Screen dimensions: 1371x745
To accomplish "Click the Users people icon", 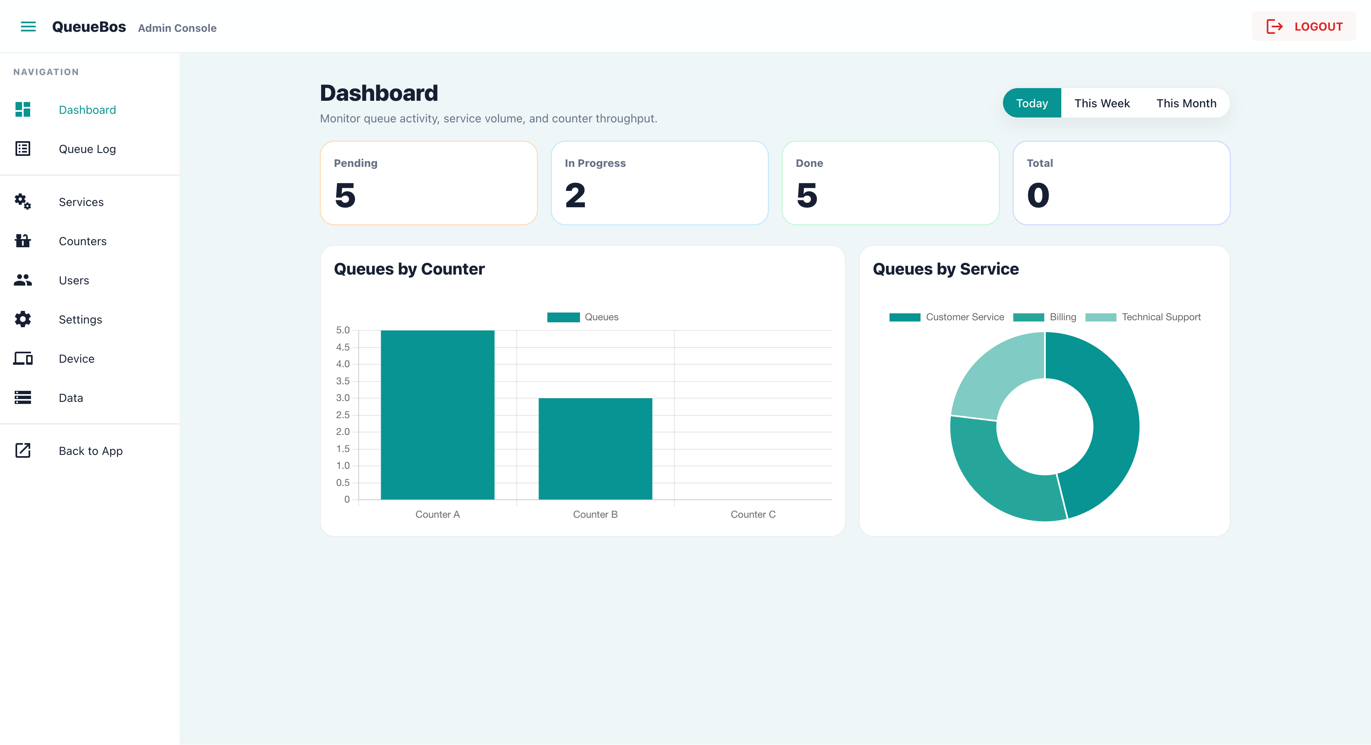I will 23,280.
